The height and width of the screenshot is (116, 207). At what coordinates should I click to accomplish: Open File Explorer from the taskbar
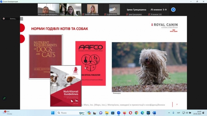(107, 113)
